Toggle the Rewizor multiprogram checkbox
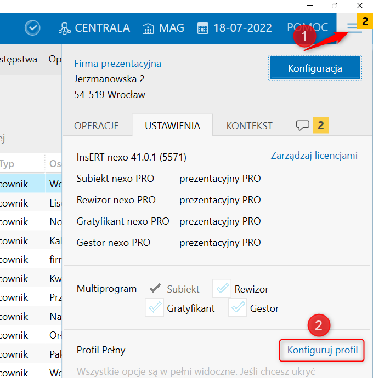The image size is (373, 378). point(222,288)
